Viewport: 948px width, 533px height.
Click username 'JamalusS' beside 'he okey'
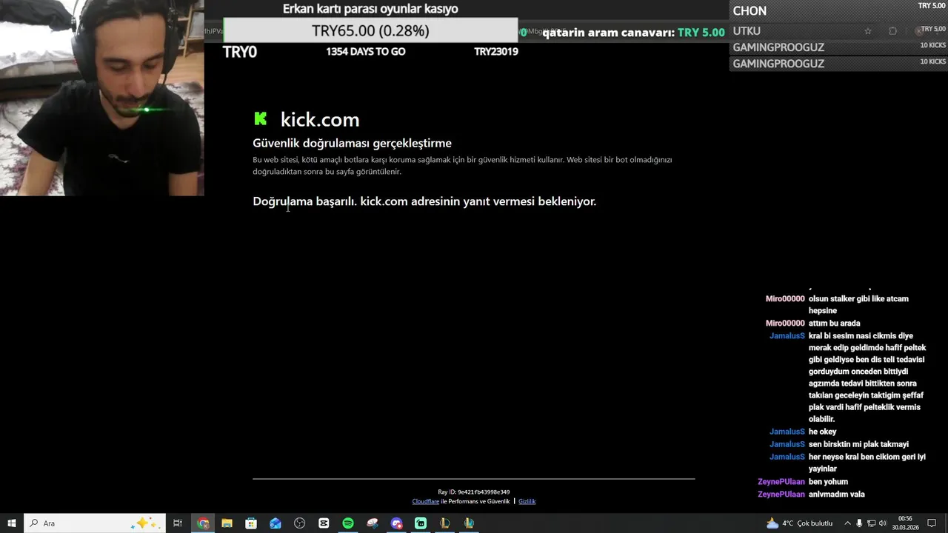coord(787,432)
